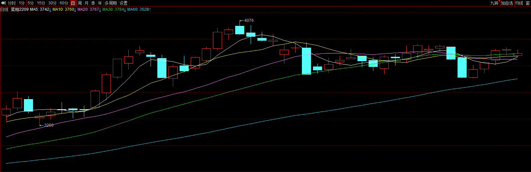Click the arrow-to-bar icon before 分时
Viewport: 531px width, 172px height.
pos(3,3)
